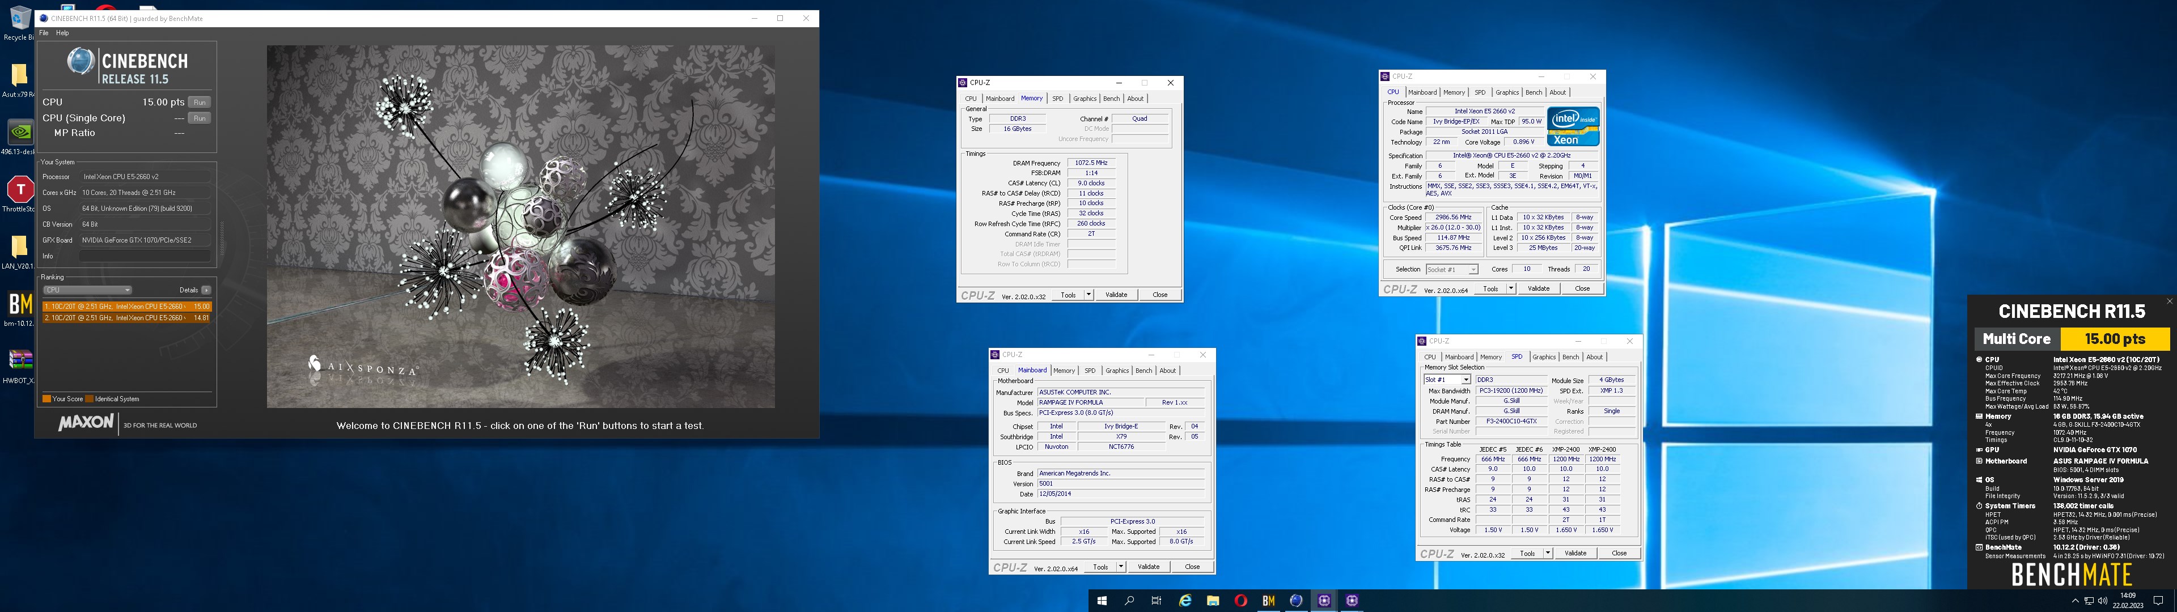Click the Cinebench globe logo
Screen dimensions: 2177x612
pyautogui.click(x=81, y=62)
